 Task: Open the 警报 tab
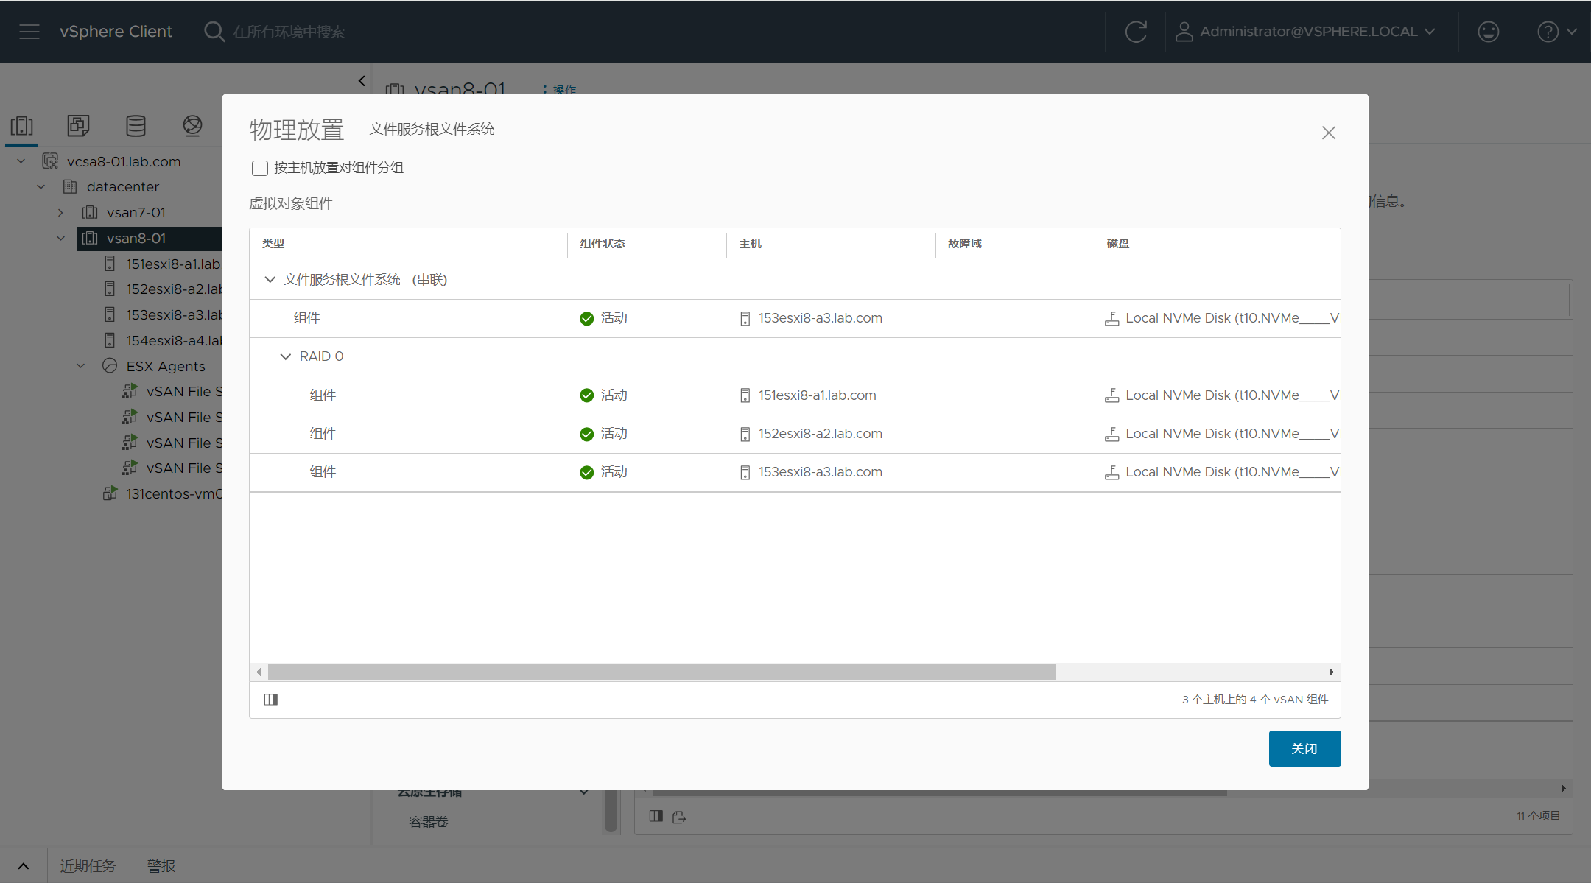161,866
